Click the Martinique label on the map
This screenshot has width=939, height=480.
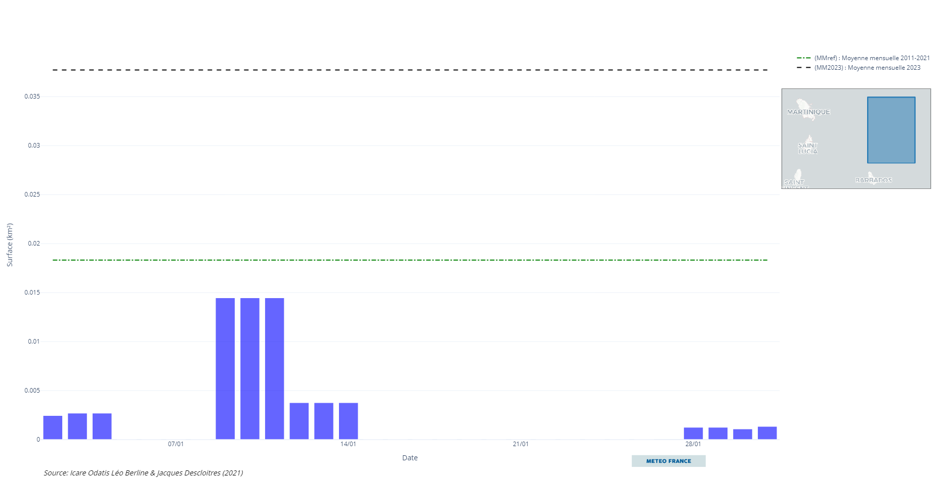[808, 112]
